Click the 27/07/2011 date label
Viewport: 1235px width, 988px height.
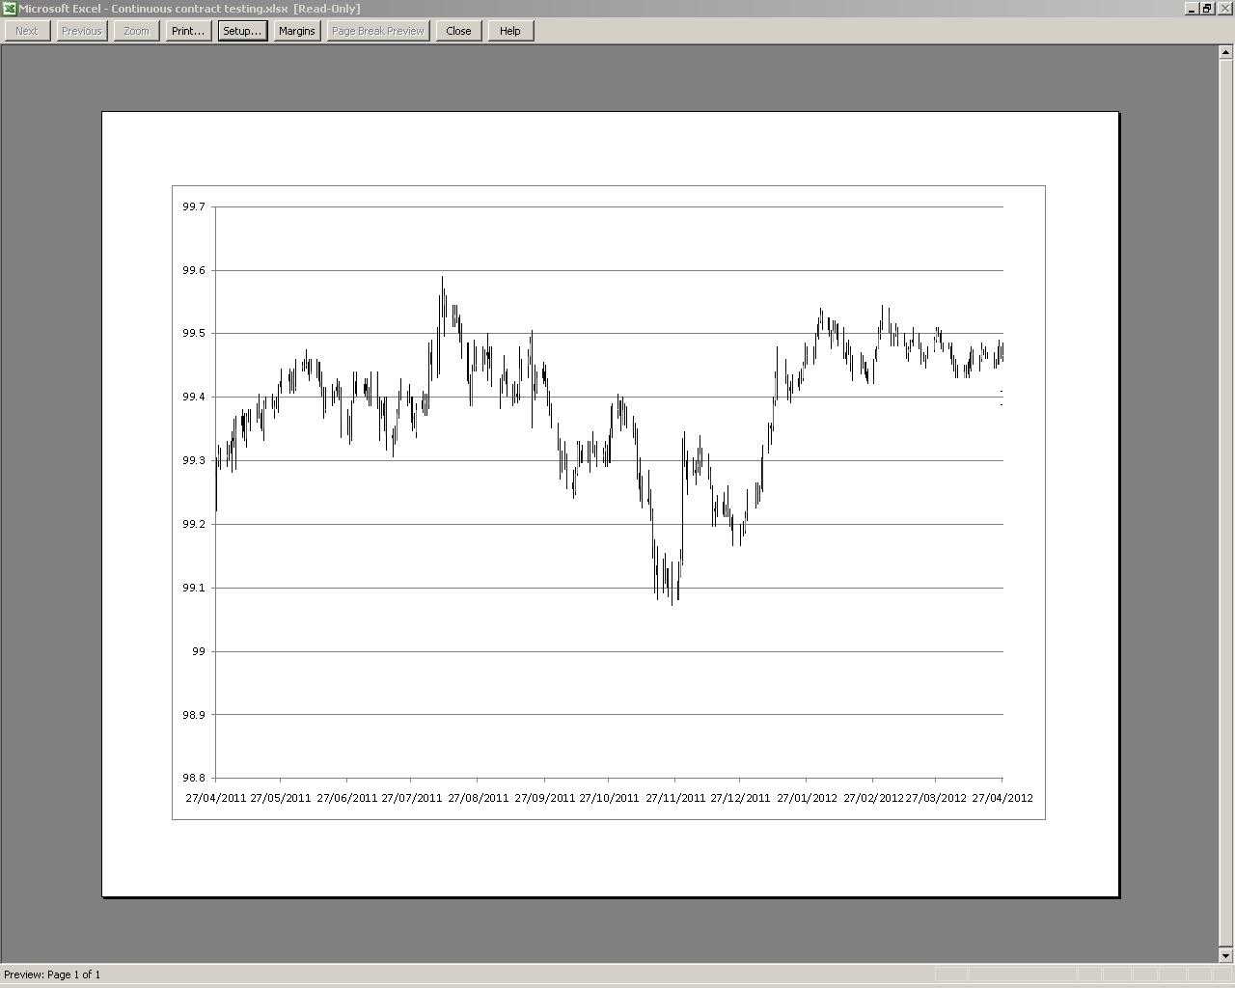[412, 798]
